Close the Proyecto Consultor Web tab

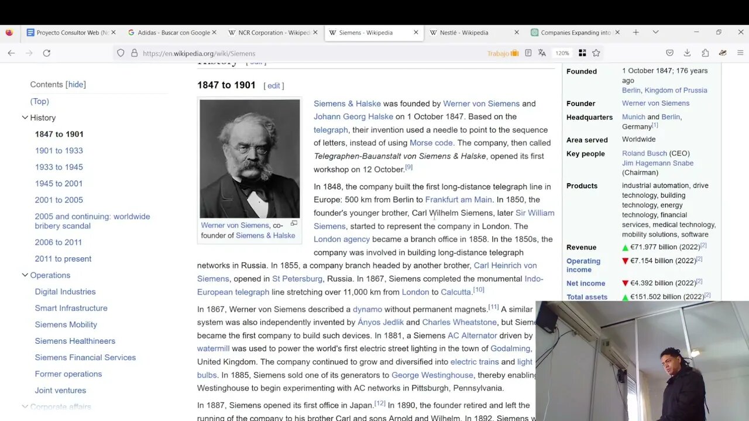click(114, 33)
